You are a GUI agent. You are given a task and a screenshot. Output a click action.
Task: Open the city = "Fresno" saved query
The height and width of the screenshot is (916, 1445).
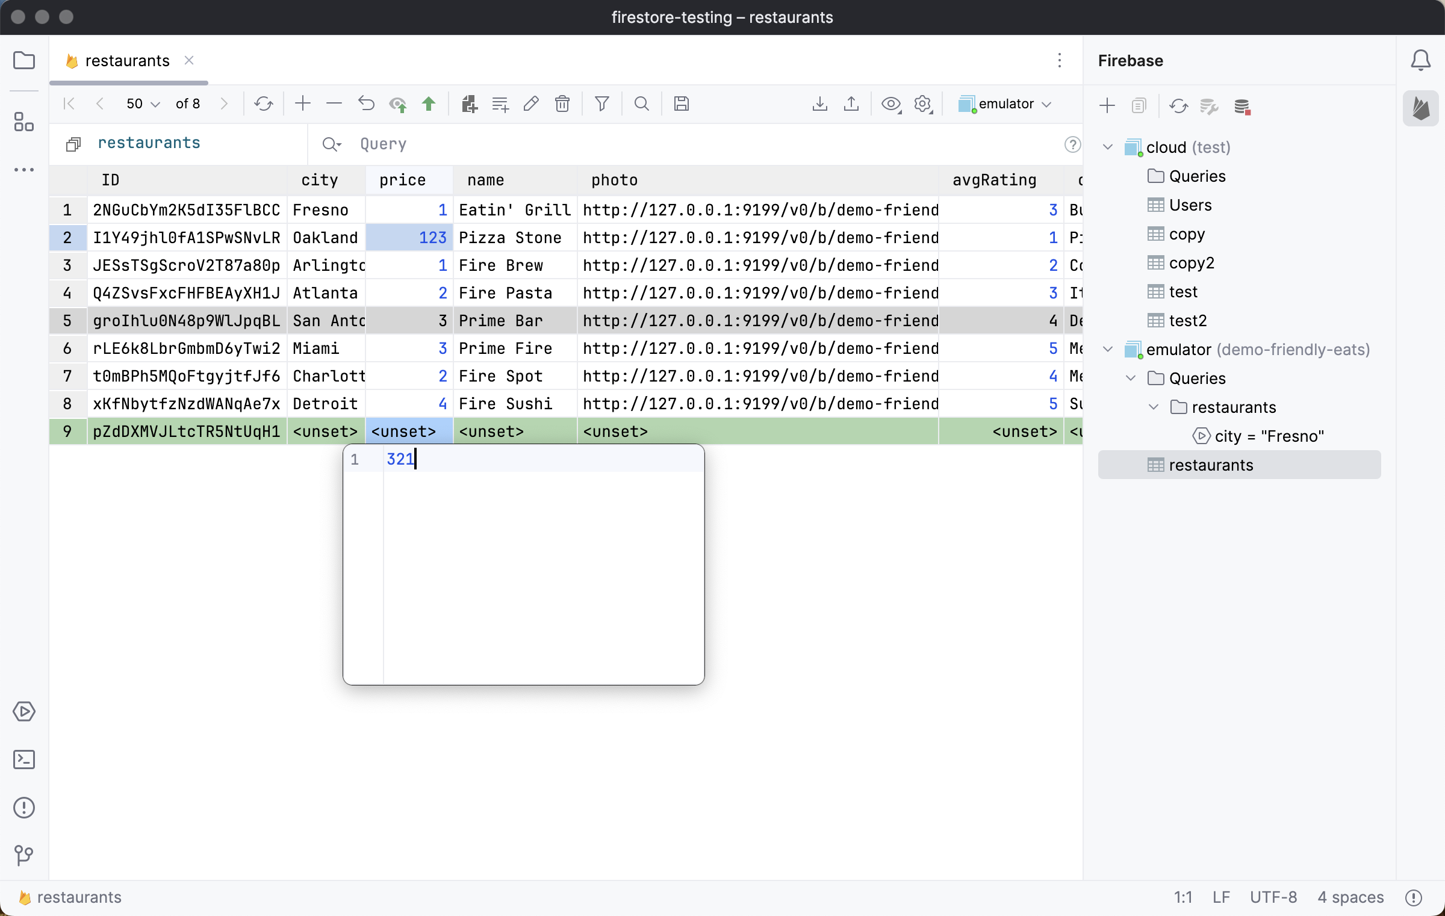coord(1269,436)
